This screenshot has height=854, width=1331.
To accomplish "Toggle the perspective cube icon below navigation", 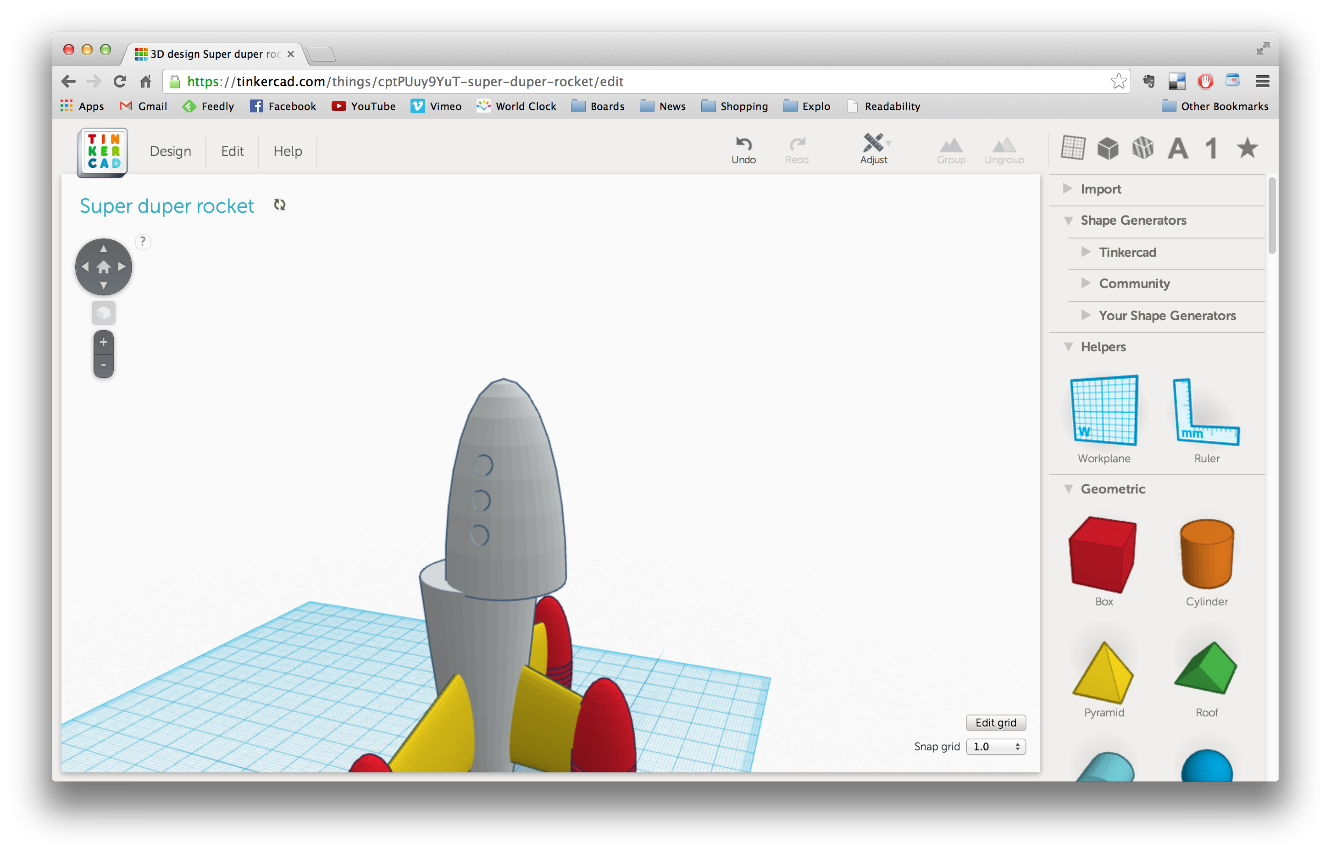I will pos(103,312).
